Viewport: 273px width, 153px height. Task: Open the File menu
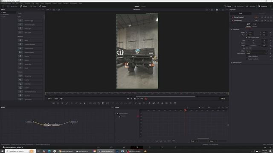point(13,3)
